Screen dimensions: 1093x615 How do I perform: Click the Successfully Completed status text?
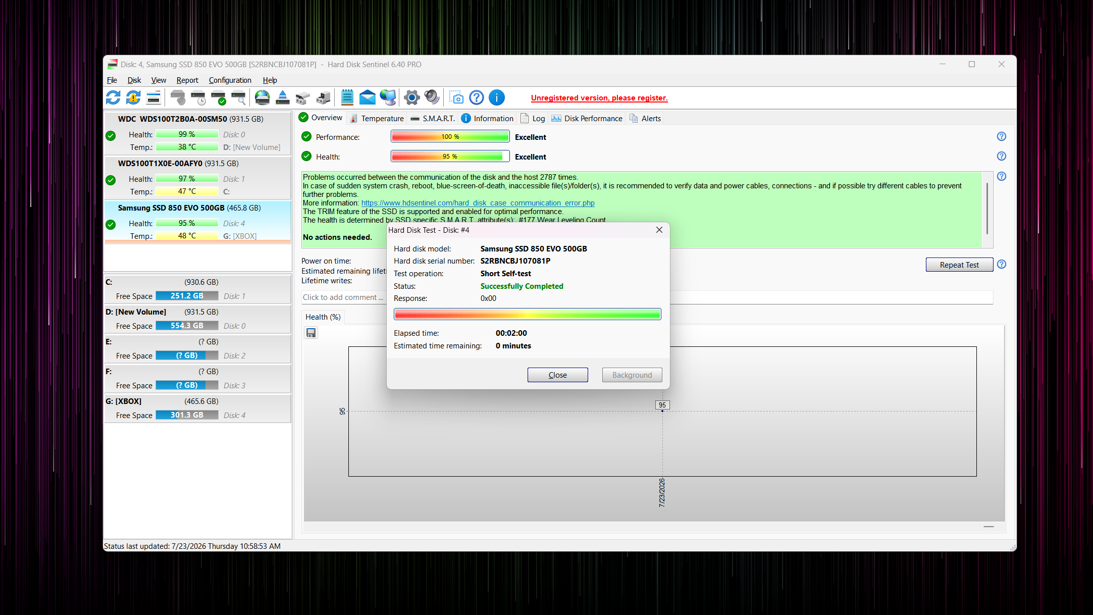coord(522,286)
